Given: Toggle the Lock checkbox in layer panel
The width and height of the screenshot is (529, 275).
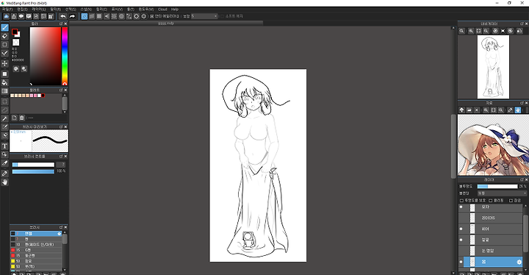Looking at the screenshot, I should pos(511,201).
